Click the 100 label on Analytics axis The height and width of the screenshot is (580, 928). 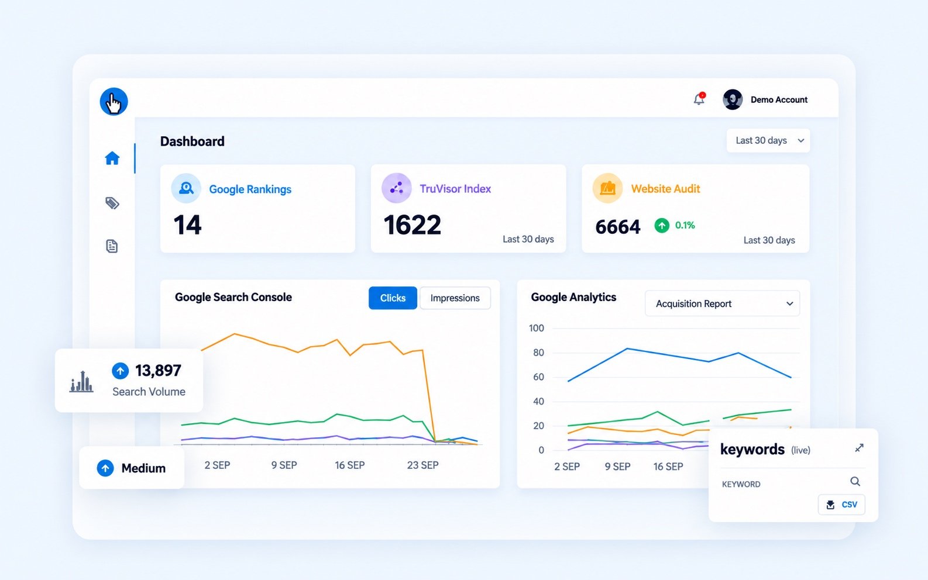click(537, 328)
